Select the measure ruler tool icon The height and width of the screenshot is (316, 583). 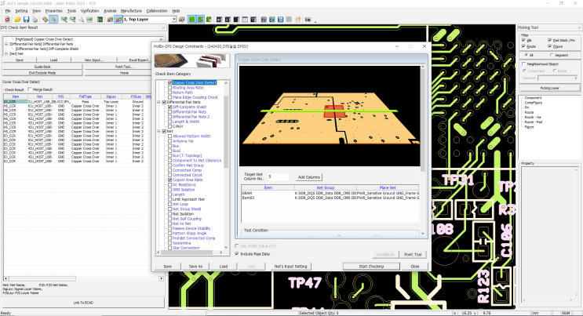click(x=45, y=20)
